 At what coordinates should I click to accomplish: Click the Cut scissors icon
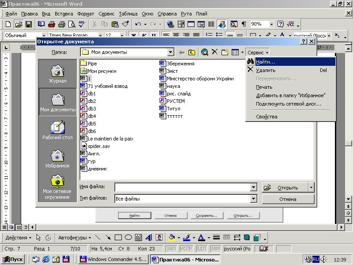[94, 24]
